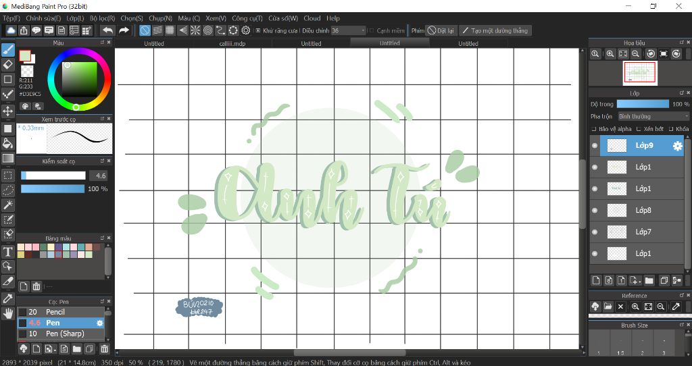This screenshot has height=366, width=692.
Task: Click the foreground color swatch
Action: (x=25, y=55)
